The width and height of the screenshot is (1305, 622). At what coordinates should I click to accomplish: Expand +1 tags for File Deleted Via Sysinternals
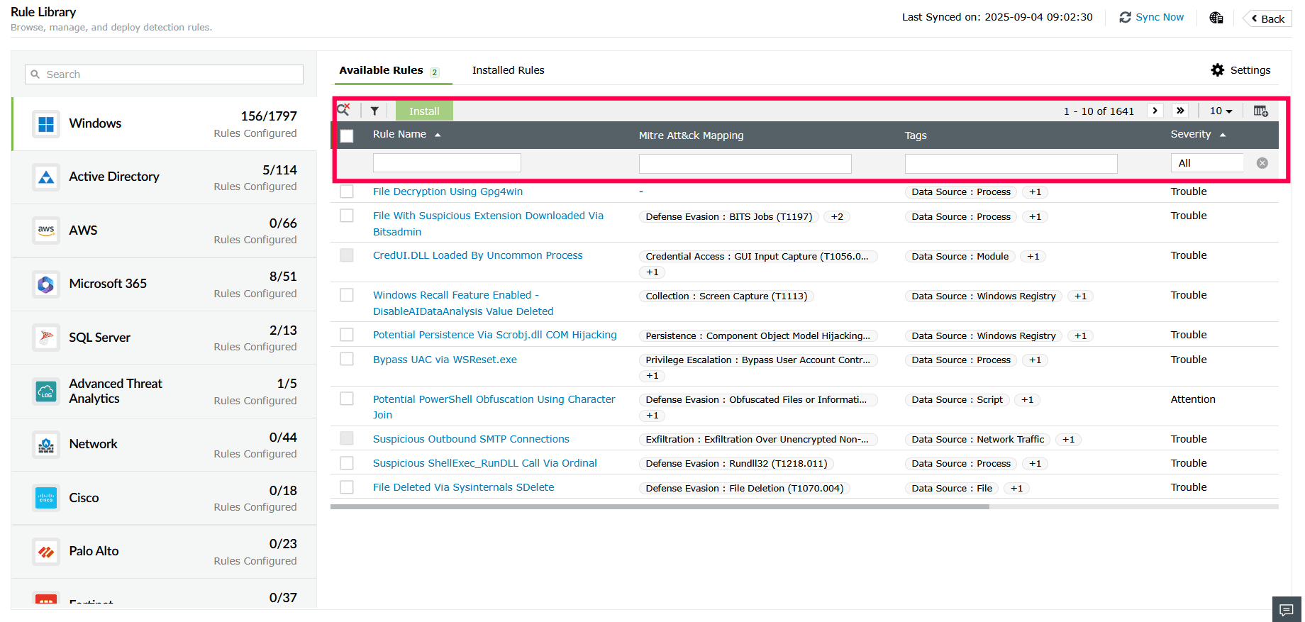[1016, 489]
